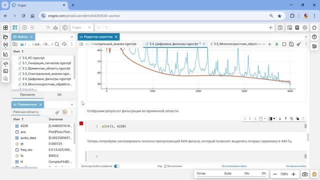This screenshot has width=320, height=180.
Task: Save the script with floppy icon
Action: 291,44
